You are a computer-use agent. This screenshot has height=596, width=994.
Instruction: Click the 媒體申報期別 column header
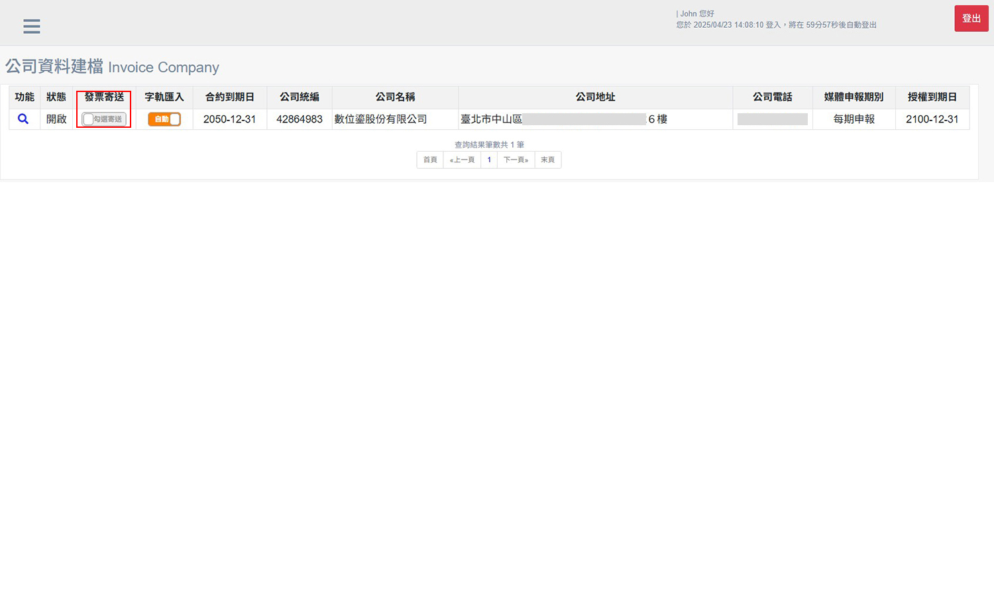point(854,97)
